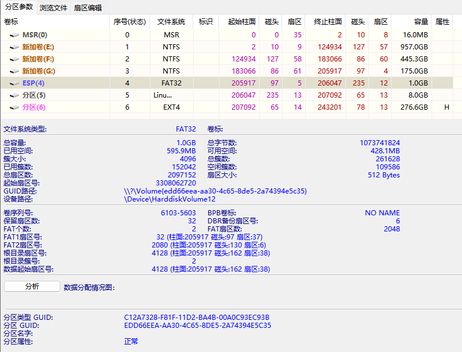Viewport: 462px width, 352px height.
Task: Select the drive icon for 分区(5)
Action: click(x=14, y=95)
